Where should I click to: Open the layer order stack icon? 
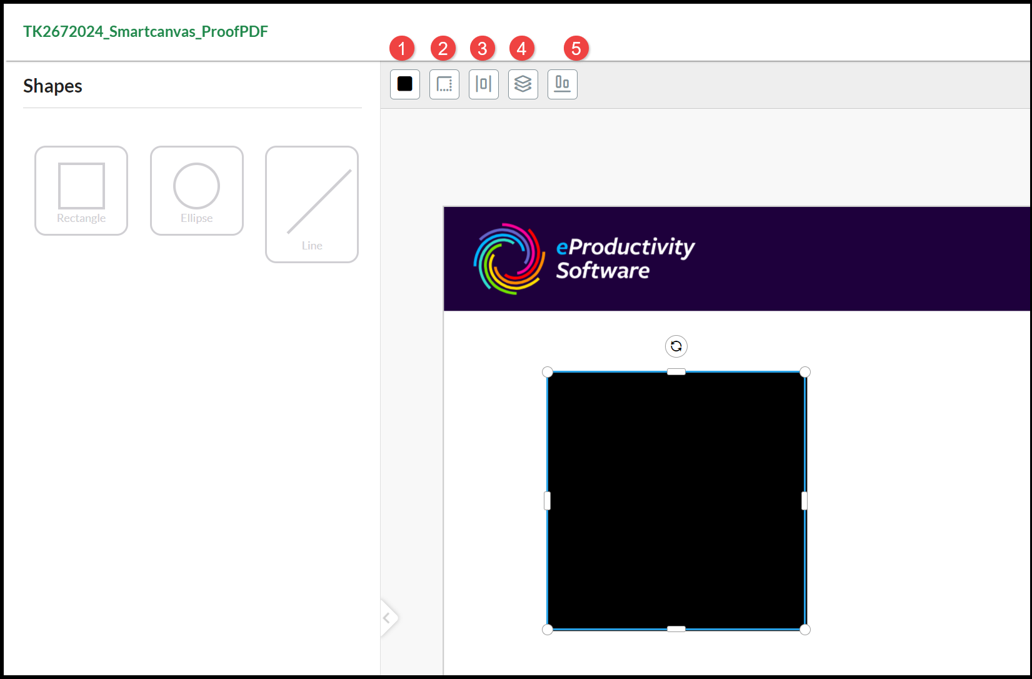click(x=523, y=84)
